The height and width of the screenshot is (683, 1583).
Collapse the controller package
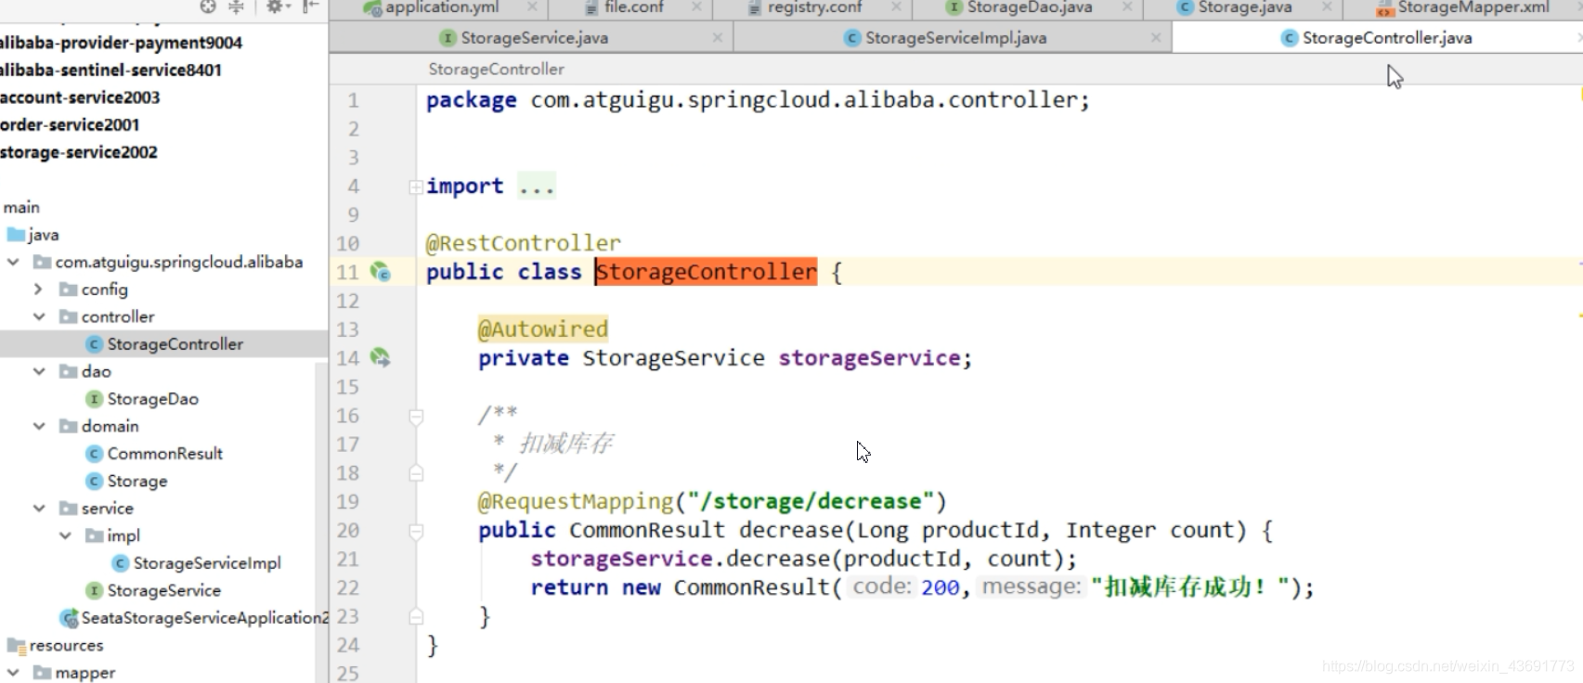click(39, 316)
